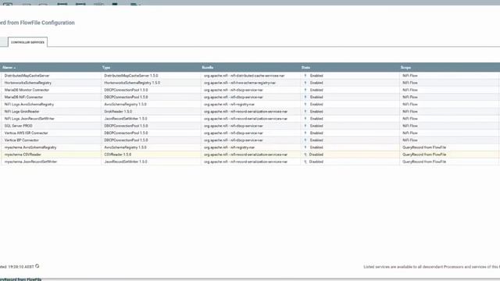This screenshot has width=500, height=281.
Task: Select the Vertica AWS ISR Connector name
Action: 26,133
